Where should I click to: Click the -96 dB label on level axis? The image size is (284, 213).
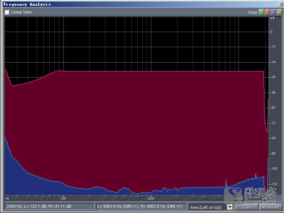[x=273, y=154]
